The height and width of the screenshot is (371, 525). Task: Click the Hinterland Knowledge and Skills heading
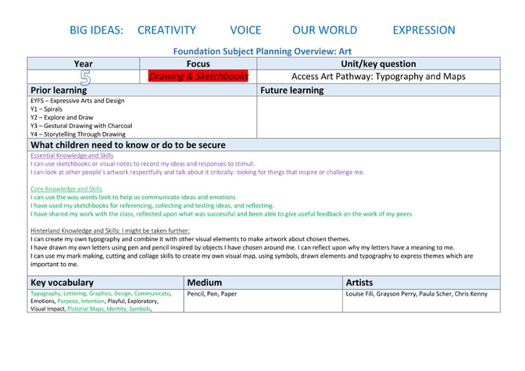110,230
